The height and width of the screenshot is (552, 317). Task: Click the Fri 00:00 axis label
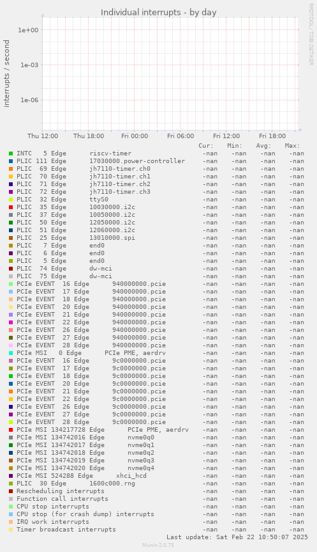(135, 136)
